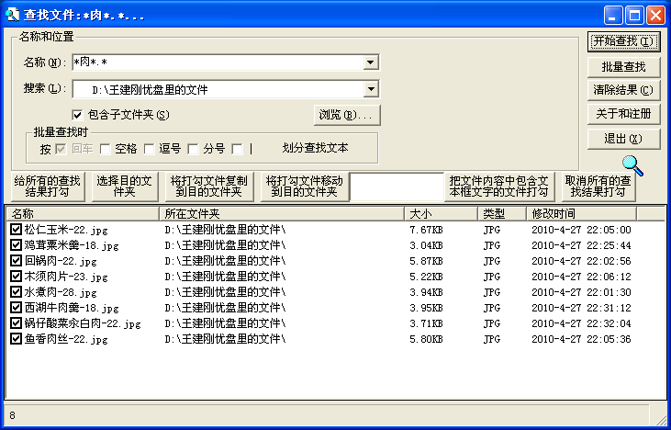This screenshot has width=671, height=430.
Task: Select file name 松仁玉米-22.jpg
Action: click(66, 230)
